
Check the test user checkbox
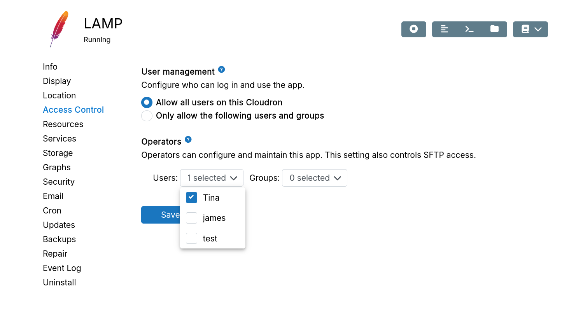(191, 238)
